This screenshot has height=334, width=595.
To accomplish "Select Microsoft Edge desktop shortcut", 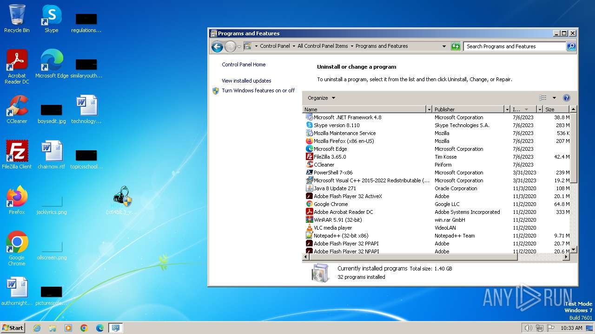I will click(52, 64).
